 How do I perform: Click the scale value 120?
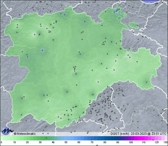157,142
